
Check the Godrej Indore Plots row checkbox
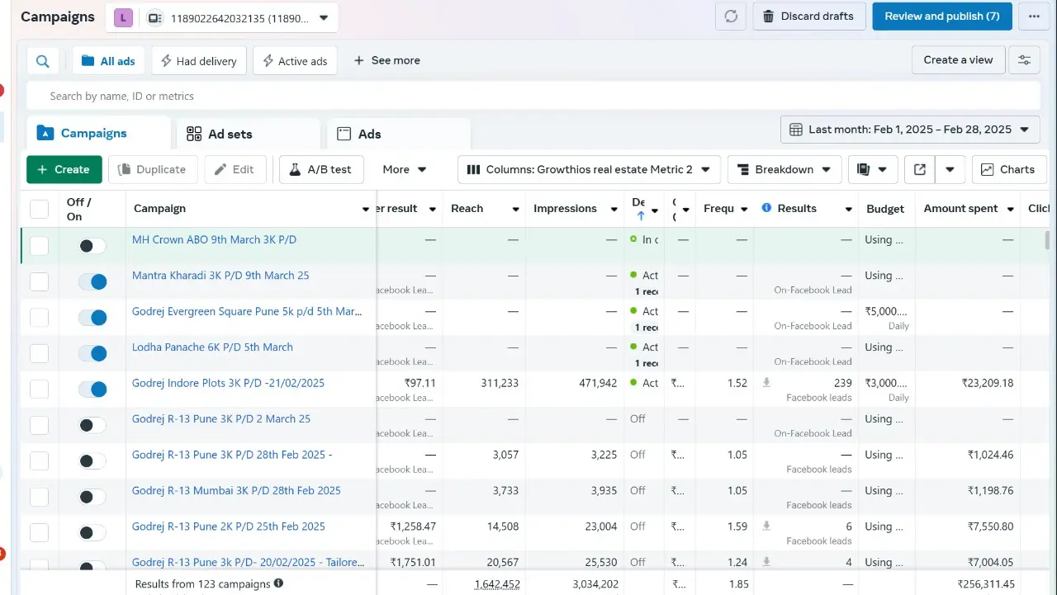pyautogui.click(x=39, y=389)
